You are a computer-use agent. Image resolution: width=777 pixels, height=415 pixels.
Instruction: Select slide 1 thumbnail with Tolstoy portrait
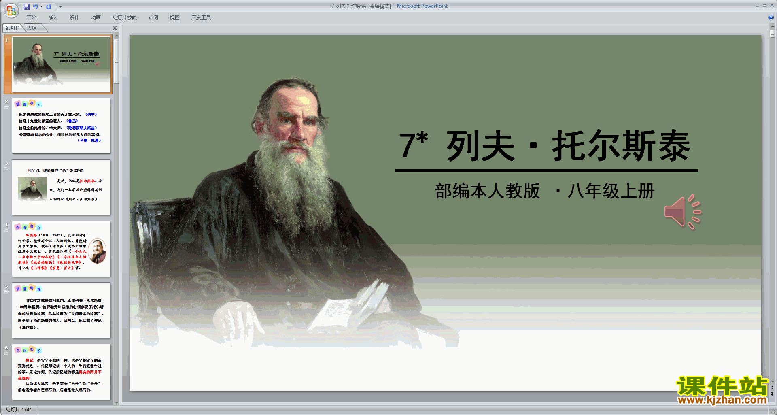pyautogui.click(x=61, y=64)
